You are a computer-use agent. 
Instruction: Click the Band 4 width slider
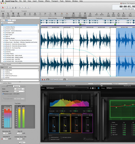pos(87,125)
